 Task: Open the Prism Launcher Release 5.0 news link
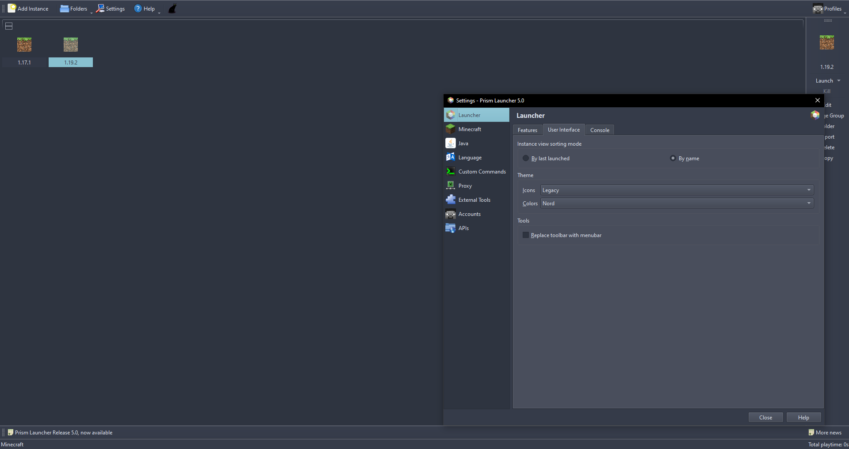(x=64, y=433)
